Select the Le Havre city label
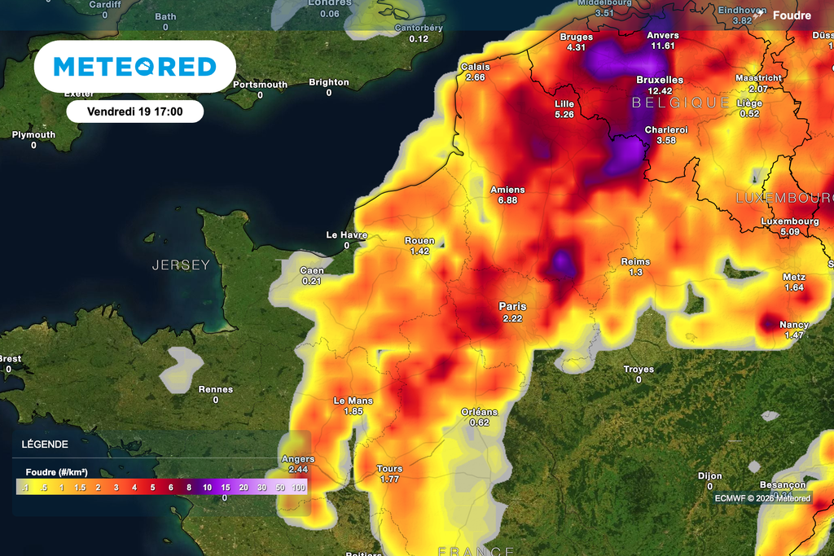The image size is (834, 556). pyautogui.click(x=347, y=235)
